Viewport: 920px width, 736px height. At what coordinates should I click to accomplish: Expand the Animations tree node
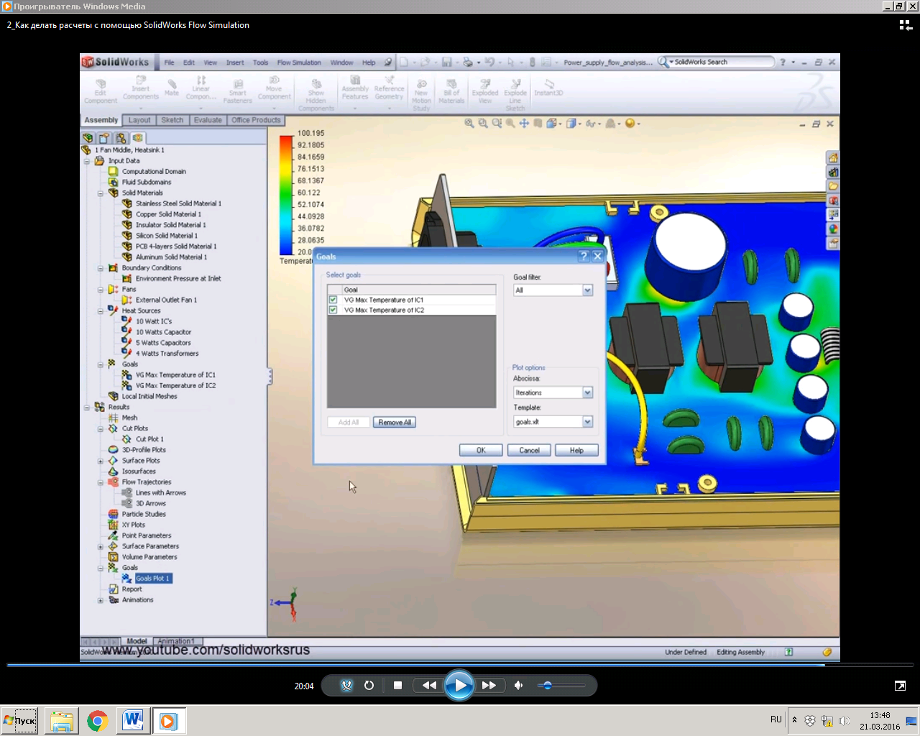click(x=101, y=600)
